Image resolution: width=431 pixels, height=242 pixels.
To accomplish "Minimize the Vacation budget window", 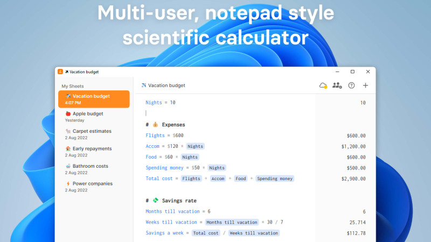I will [337, 72].
